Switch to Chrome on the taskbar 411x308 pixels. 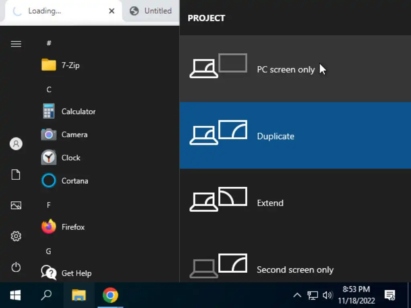coord(110,296)
